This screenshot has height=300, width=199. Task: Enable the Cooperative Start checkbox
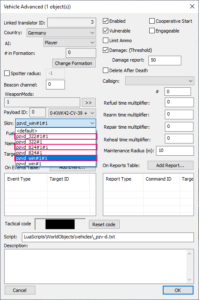tap(152, 21)
